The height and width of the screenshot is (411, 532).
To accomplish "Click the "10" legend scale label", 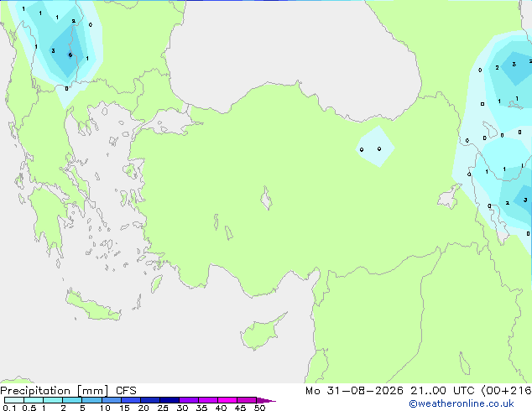I will coord(105,408).
